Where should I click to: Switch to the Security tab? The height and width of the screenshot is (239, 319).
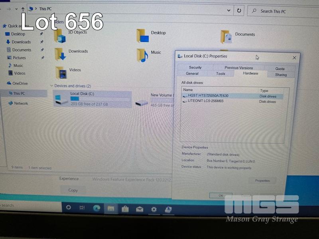pyautogui.click(x=195, y=67)
